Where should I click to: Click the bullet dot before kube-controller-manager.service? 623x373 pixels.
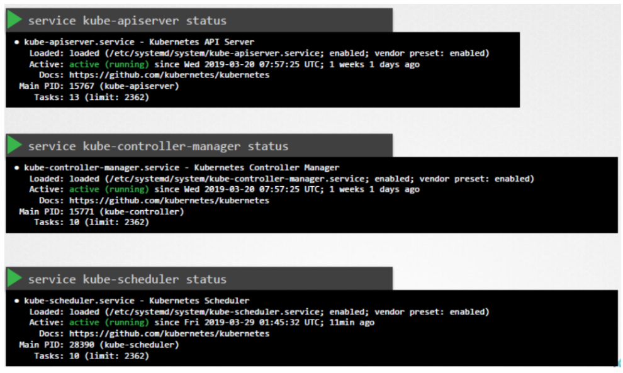click(x=16, y=168)
